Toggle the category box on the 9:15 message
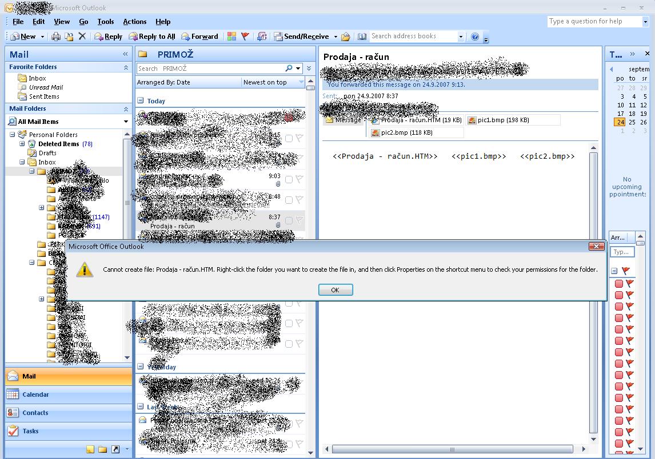 pyautogui.click(x=289, y=138)
